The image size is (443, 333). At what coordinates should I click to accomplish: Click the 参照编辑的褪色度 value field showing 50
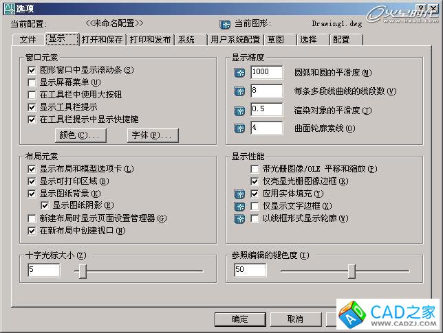tap(250, 270)
